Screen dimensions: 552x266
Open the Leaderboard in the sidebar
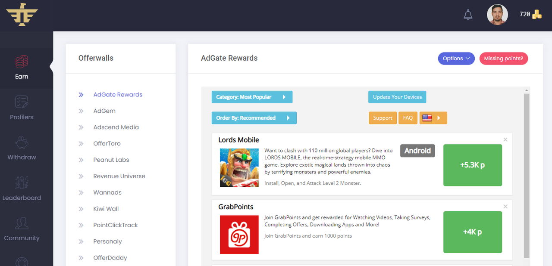[22, 189]
